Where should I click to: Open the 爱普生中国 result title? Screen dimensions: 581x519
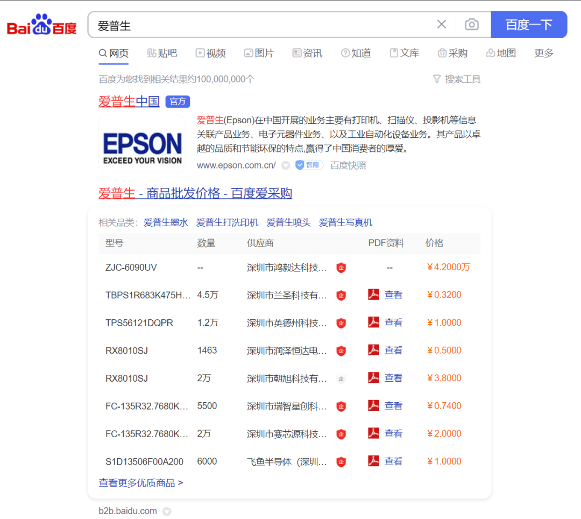(x=129, y=101)
